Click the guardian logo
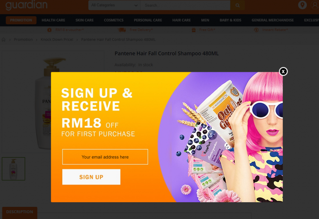This screenshot has width=319, height=219. coord(26,5)
